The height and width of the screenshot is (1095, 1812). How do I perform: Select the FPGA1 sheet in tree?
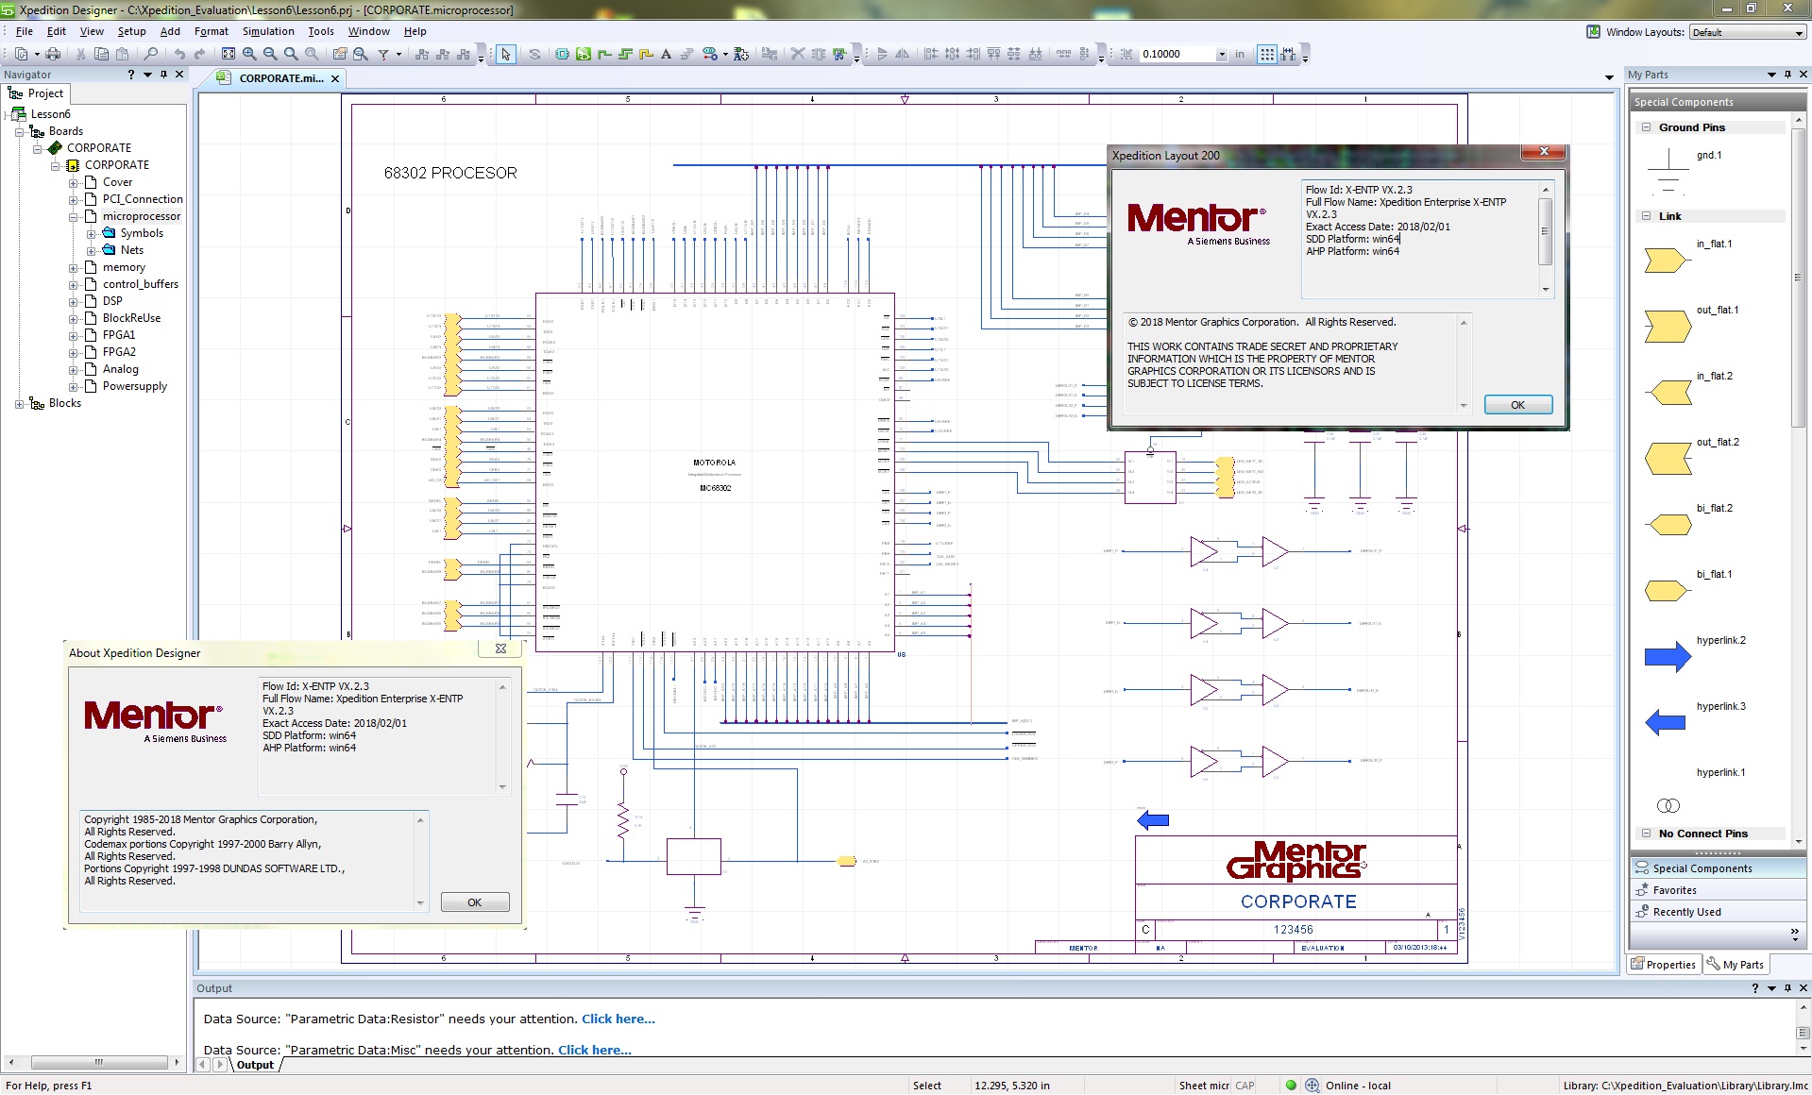(x=119, y=335)
